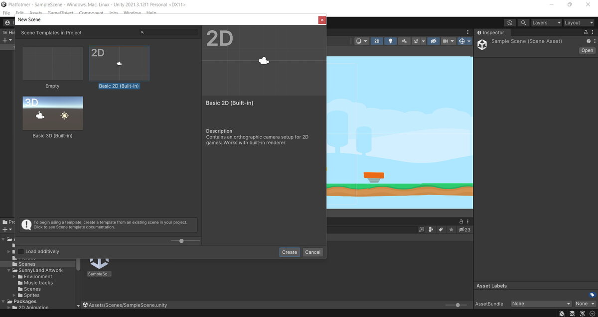This screenshot has height=317, width=598.
Task: Select the Basic 3D (Built-in) template
Action: tap(52, 117)
